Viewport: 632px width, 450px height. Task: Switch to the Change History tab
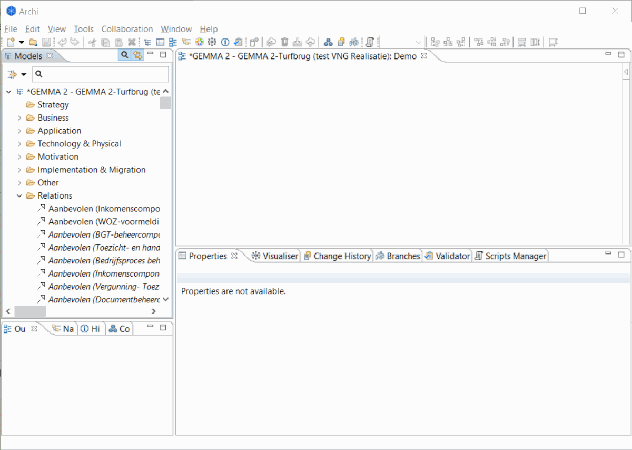(338, 256)
